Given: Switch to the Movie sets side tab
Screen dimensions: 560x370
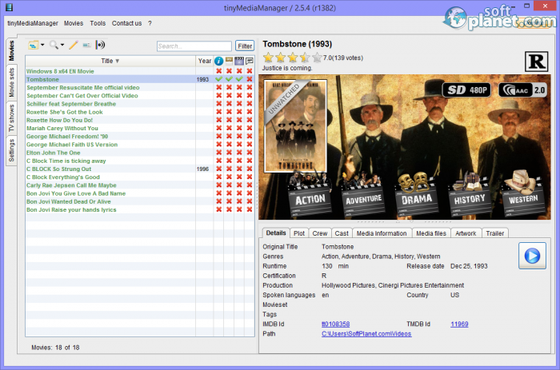Looking at the screenshot, I should pyautogui.click(x=11, y=82).
